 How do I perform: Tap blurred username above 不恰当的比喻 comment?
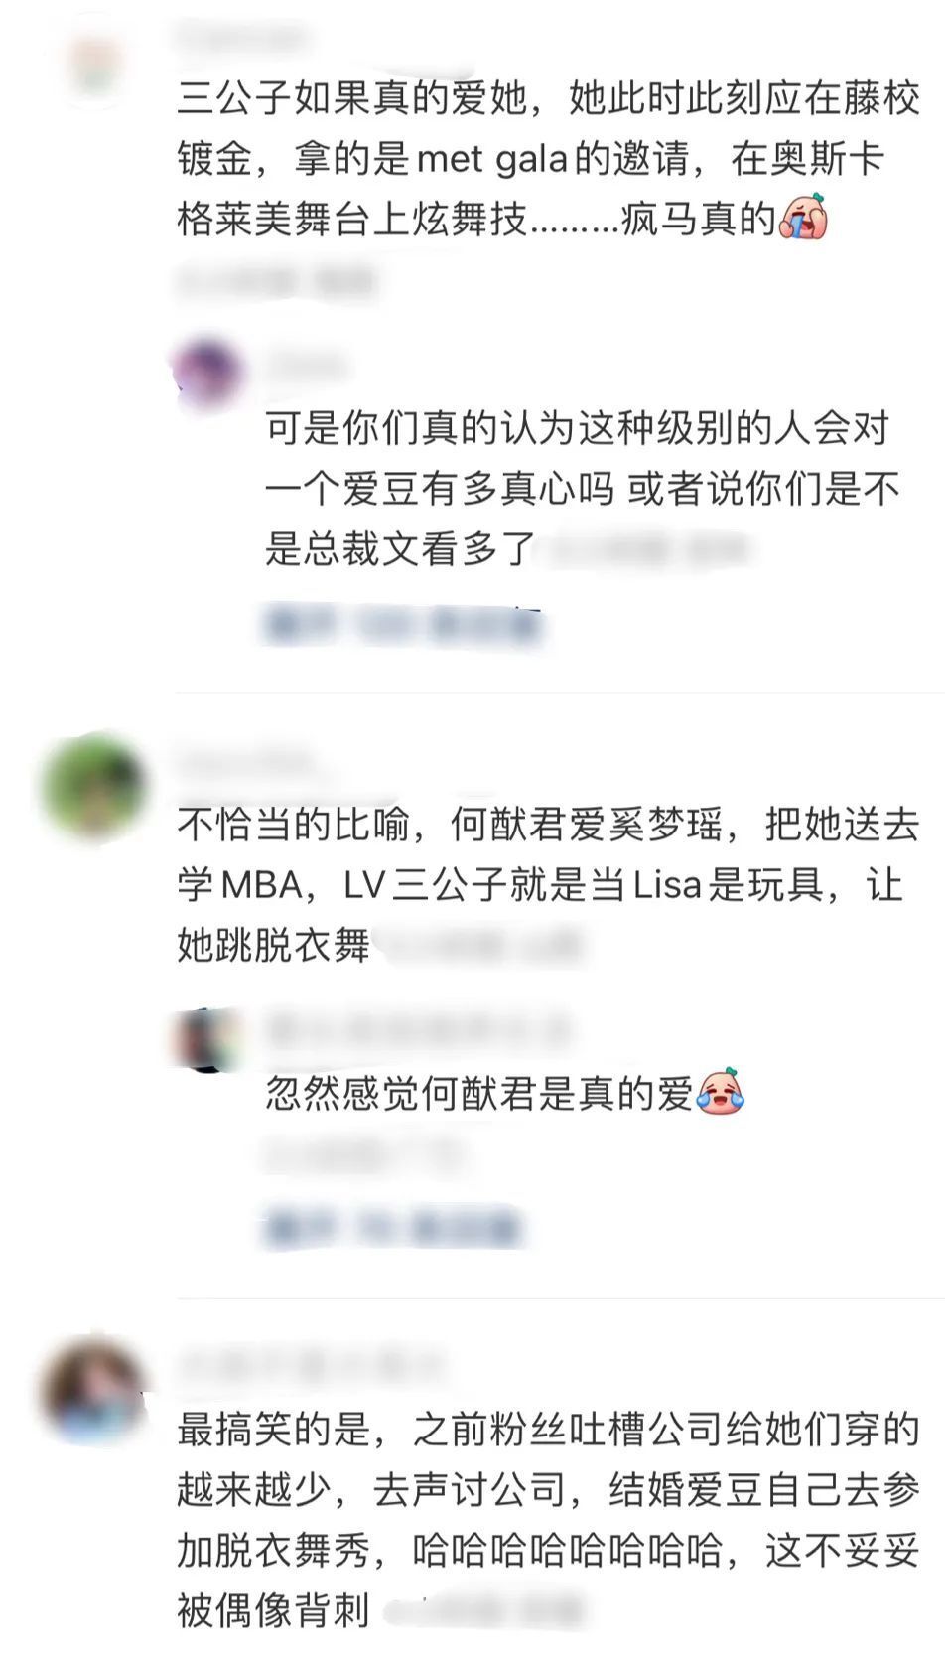coord(246,763)
